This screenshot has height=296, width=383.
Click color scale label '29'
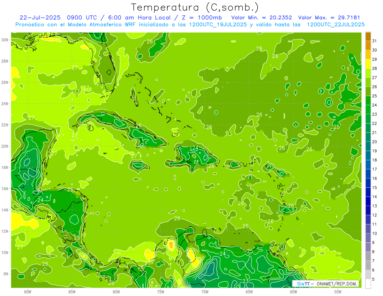click(x=375, y=59)
